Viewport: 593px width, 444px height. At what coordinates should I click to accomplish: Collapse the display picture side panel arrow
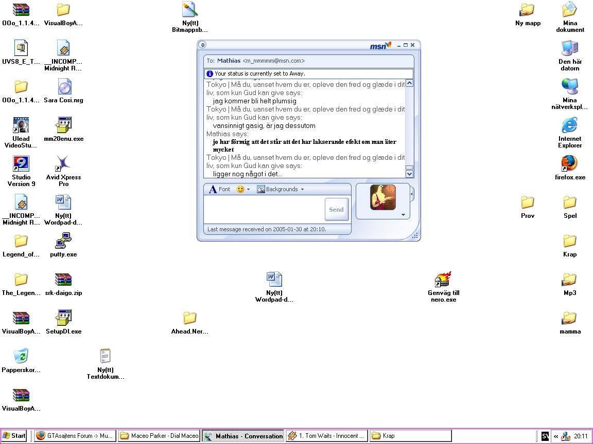pos(412,194)
